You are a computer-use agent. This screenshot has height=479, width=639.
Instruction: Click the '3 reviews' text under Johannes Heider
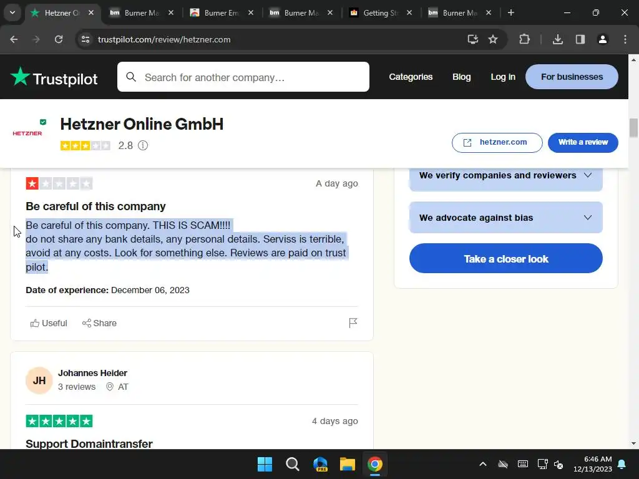click(77, 387)
